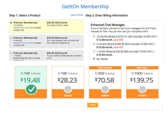This screenshot has height=115, width=168.
Task: Click the token icon beside 1000 TOKENS
Action: pos(133,73)
